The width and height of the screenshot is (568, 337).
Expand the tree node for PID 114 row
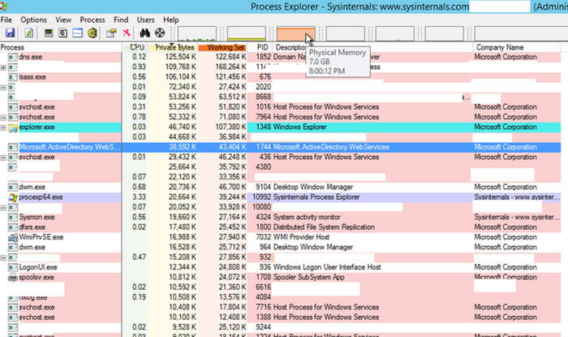(3, 67)
